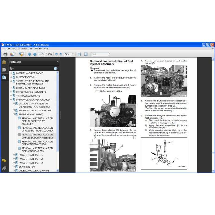Open bookmarks options gear menu

(12, 68)
